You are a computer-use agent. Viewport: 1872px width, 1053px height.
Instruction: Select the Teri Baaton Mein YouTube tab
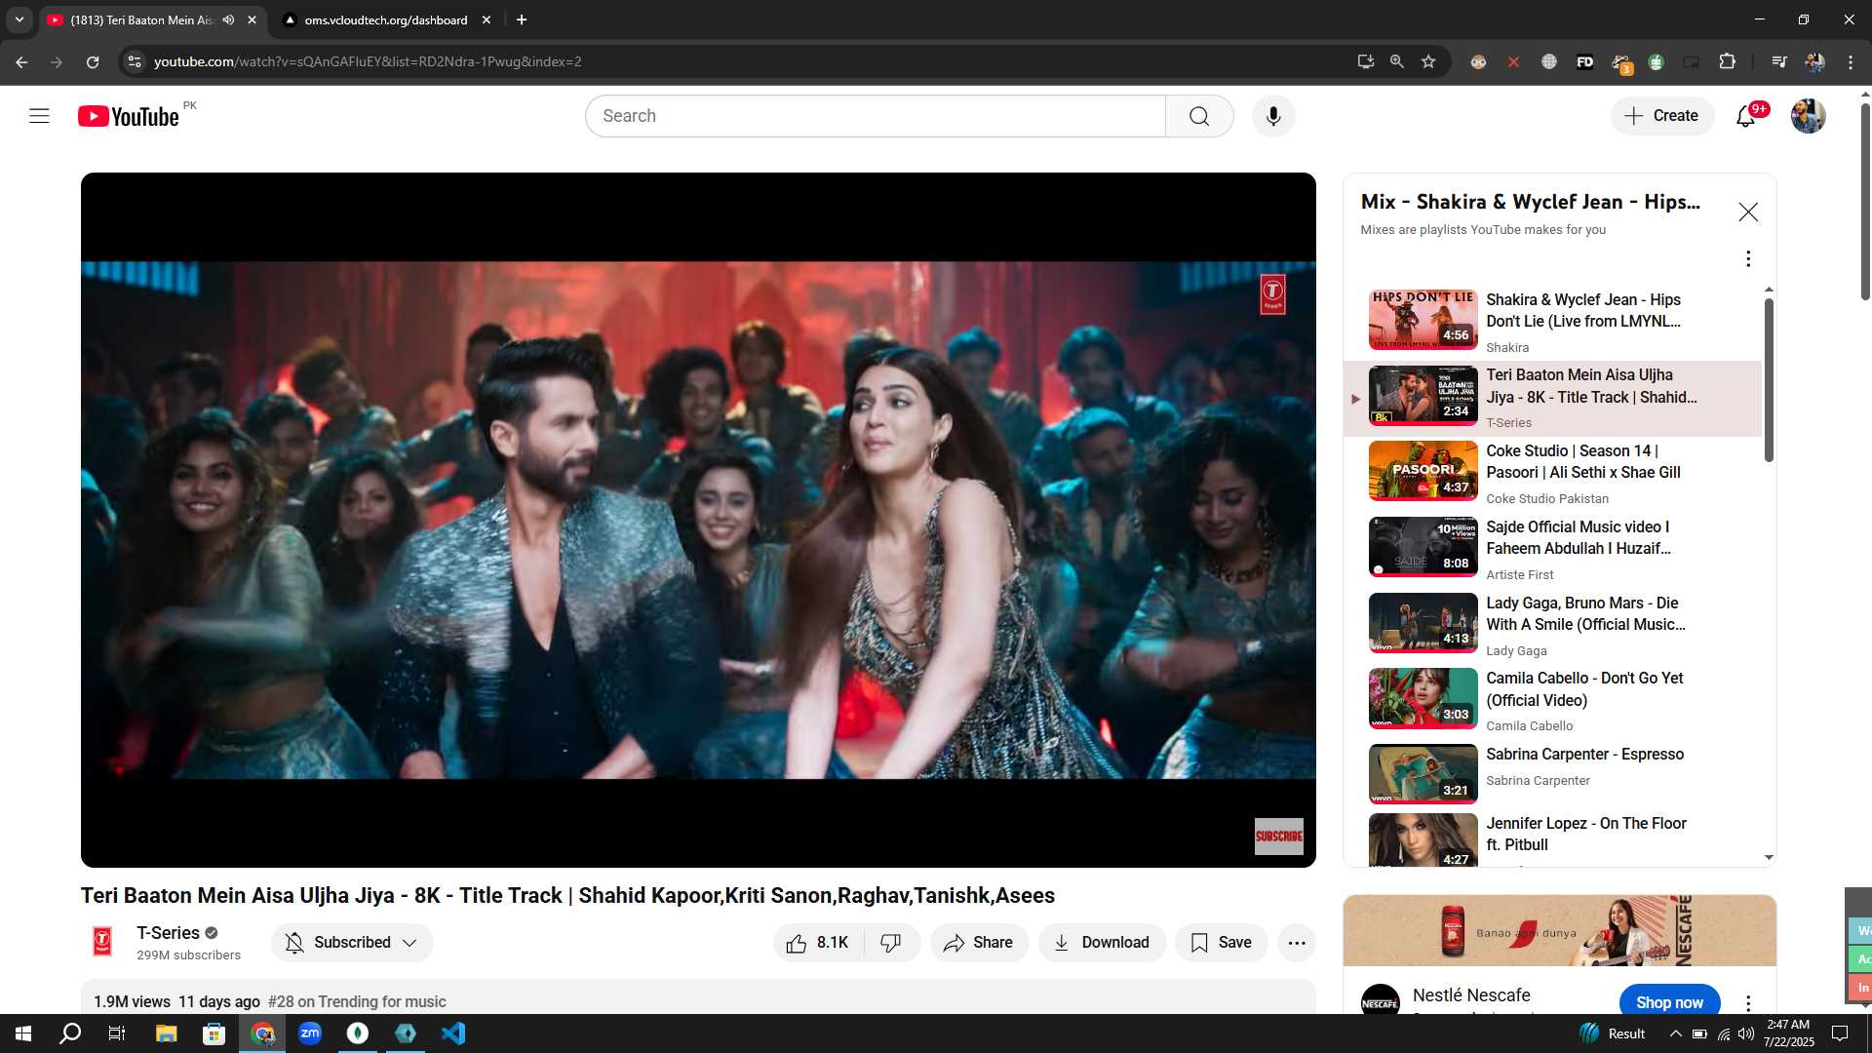coord(141,19)
